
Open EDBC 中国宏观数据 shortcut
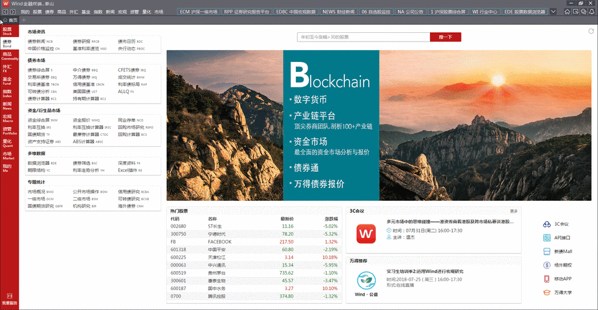[x=295, y=12]
